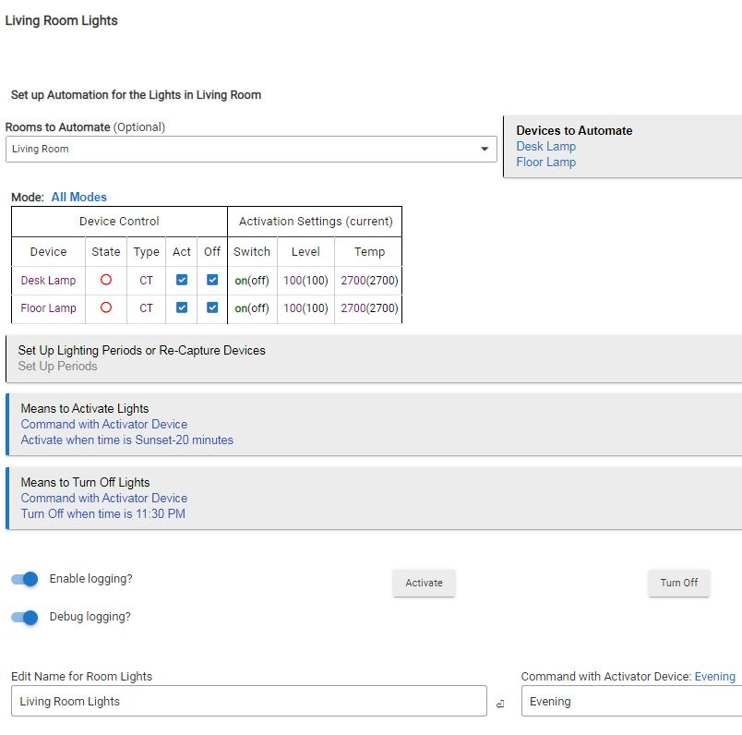Turn off the Debug logging switch
Screen dimensions: 742x735
pyautogui.click(x=25, y=617)
